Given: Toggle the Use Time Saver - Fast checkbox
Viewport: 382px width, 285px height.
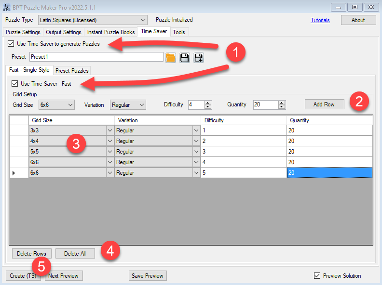Looking at the screenshot, I should click(15, 84).
